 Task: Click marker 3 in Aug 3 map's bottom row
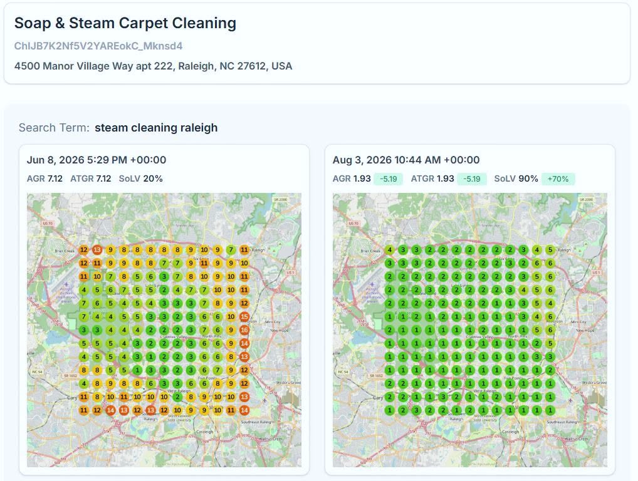point(416,410)
